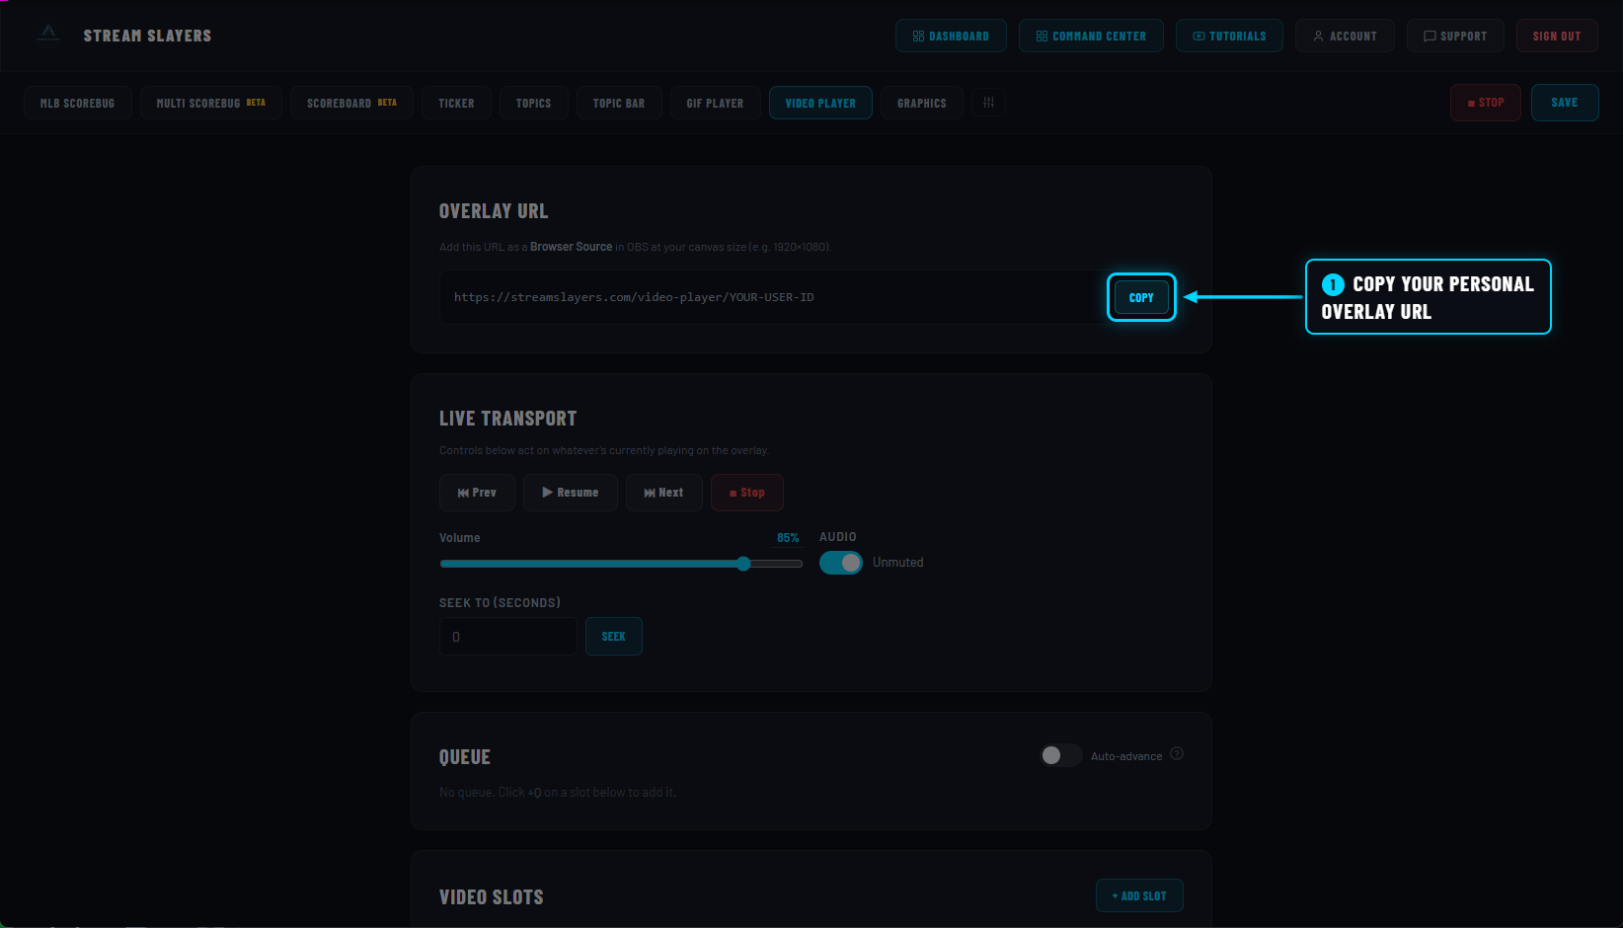The height and width of the screenshot is (928, 1623).
Task: Click Sign Out
Action: (1557, 36)
